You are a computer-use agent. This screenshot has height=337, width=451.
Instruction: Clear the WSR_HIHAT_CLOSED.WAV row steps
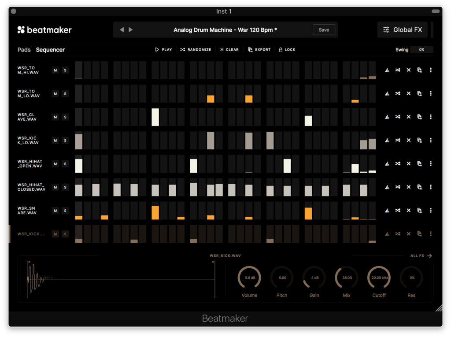pyautogui.click(x=408, y=187)
